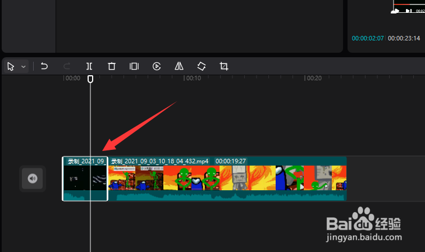Viewport: 425px width, 252px height.
Task: Select the pointer selection tool
Action: (x=11, y=66)
